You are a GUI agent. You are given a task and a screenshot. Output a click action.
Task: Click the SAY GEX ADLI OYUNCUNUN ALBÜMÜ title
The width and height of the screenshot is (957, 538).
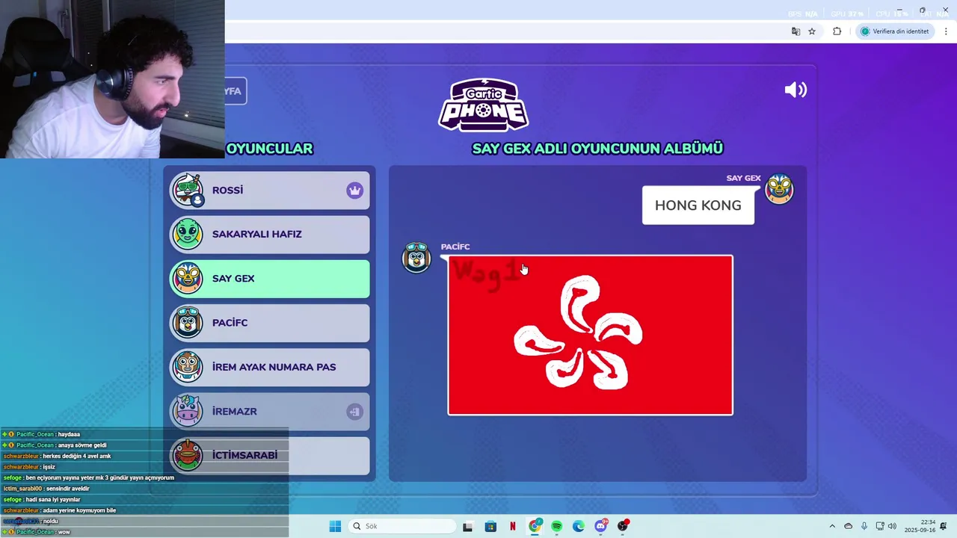pos(597,149)
